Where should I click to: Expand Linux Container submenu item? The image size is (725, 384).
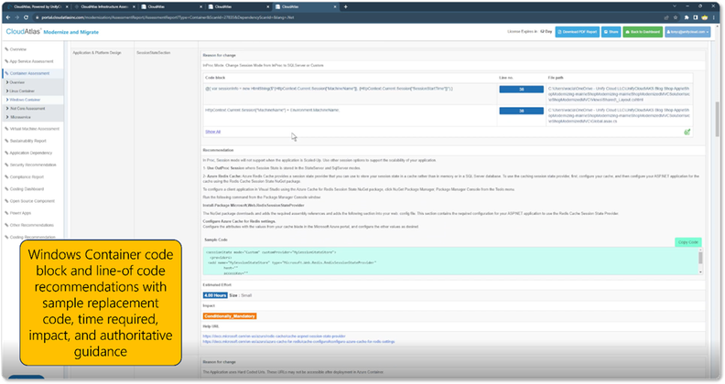[x=22, y=91]
